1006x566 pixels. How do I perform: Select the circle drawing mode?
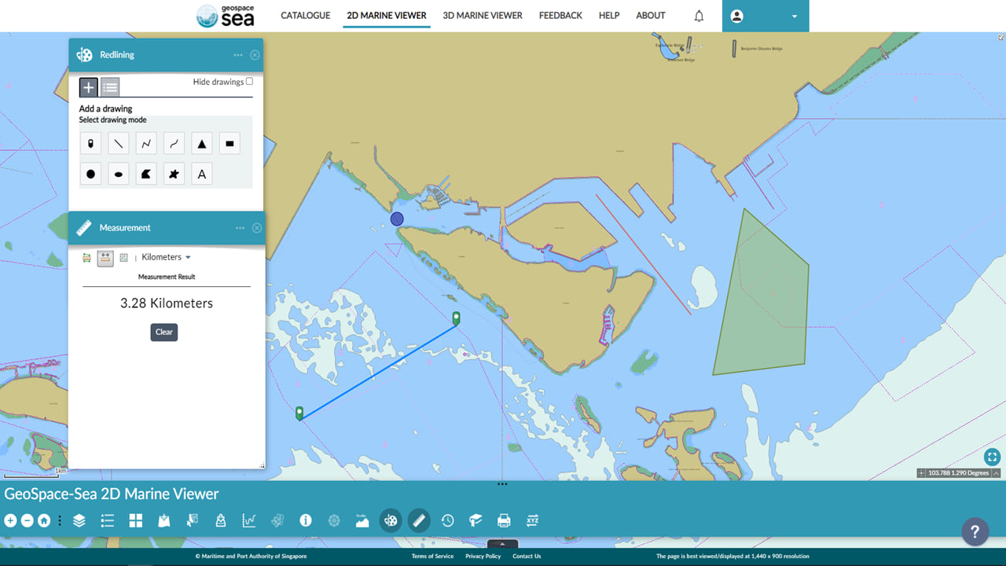(x=90, y=174)
